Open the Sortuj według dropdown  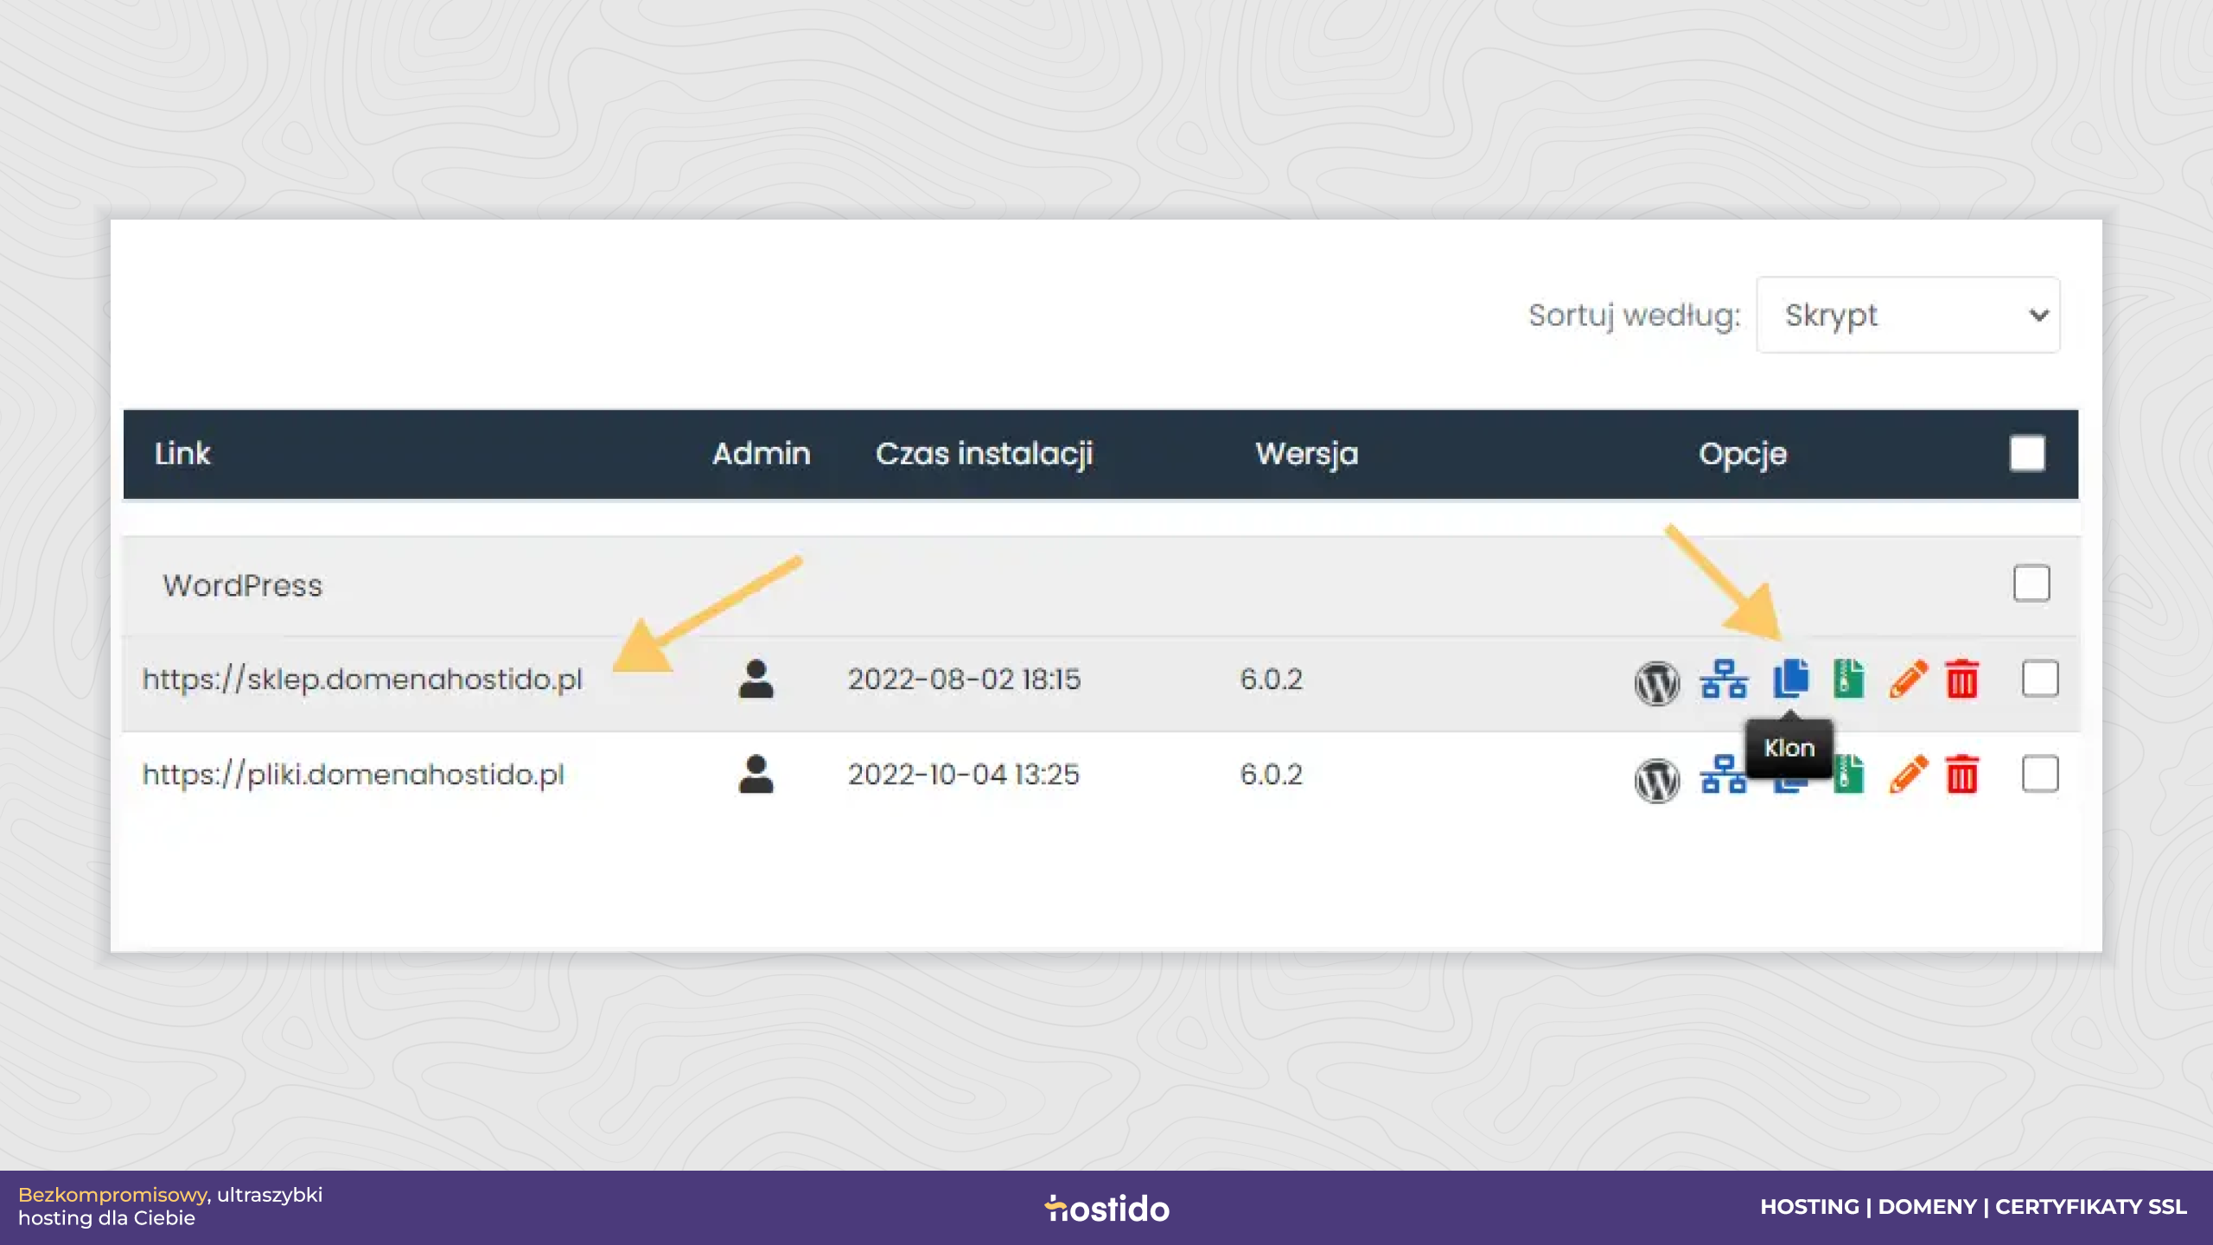[x=1908, y=316]
